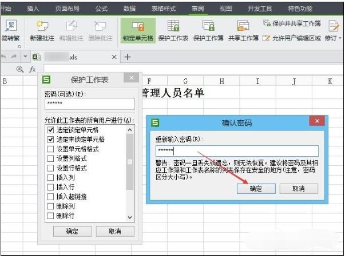Click the fx insert function icon
The image size is (345, 258).
point(33,69)
